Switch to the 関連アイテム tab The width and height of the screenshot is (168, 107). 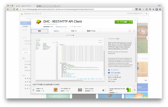pos(91,31)
